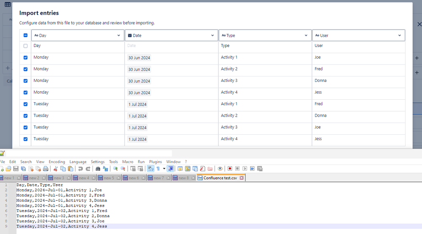Uncheck the Tuesday Activity 4 Jess row
This screenshot has width=422, height=234.
pyautogui.click(x=26, y=139)
